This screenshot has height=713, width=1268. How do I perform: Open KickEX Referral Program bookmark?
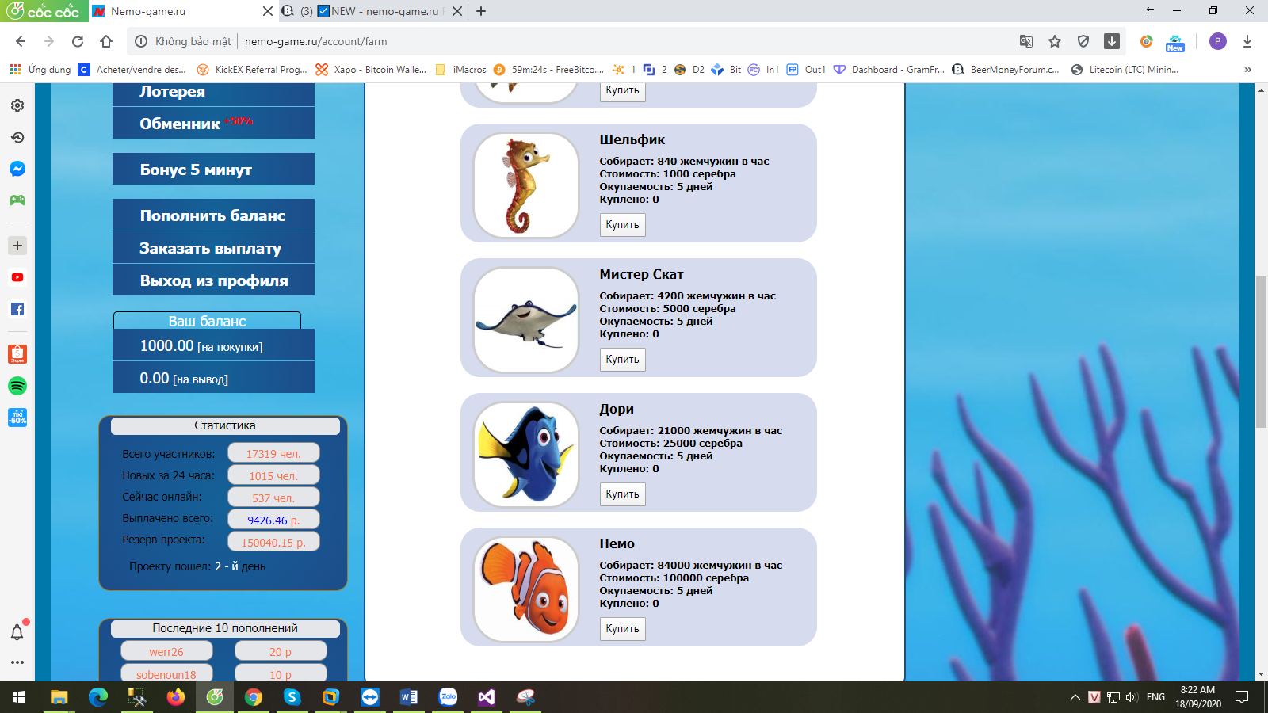(253, 70)
